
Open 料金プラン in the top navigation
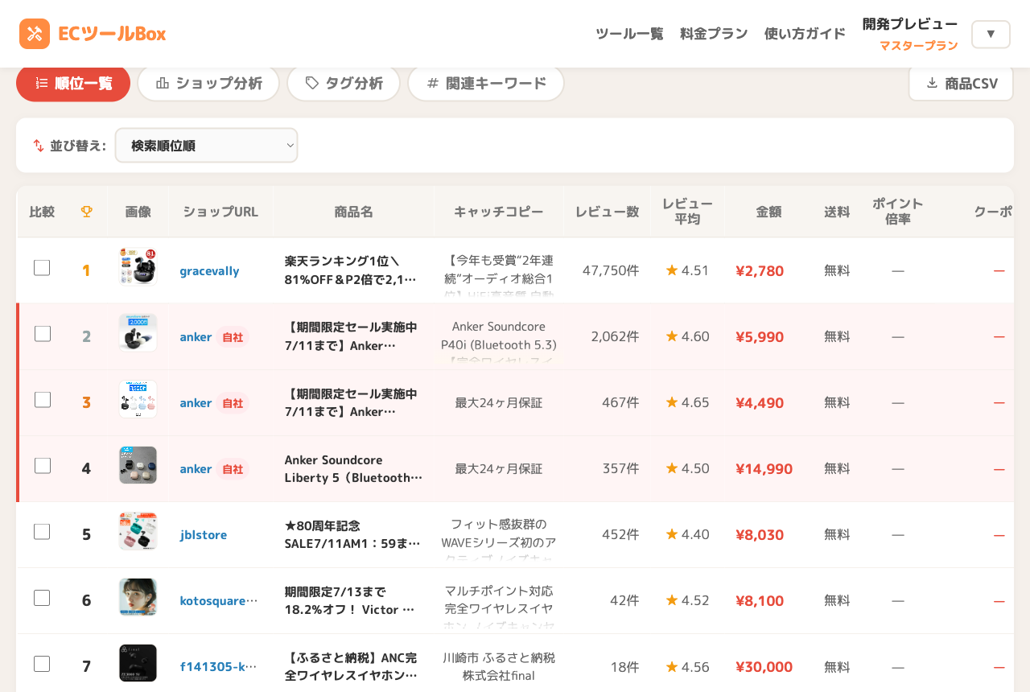tap(714, 34)
